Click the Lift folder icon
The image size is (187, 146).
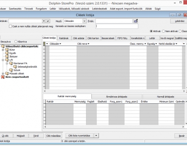point(7,60)
